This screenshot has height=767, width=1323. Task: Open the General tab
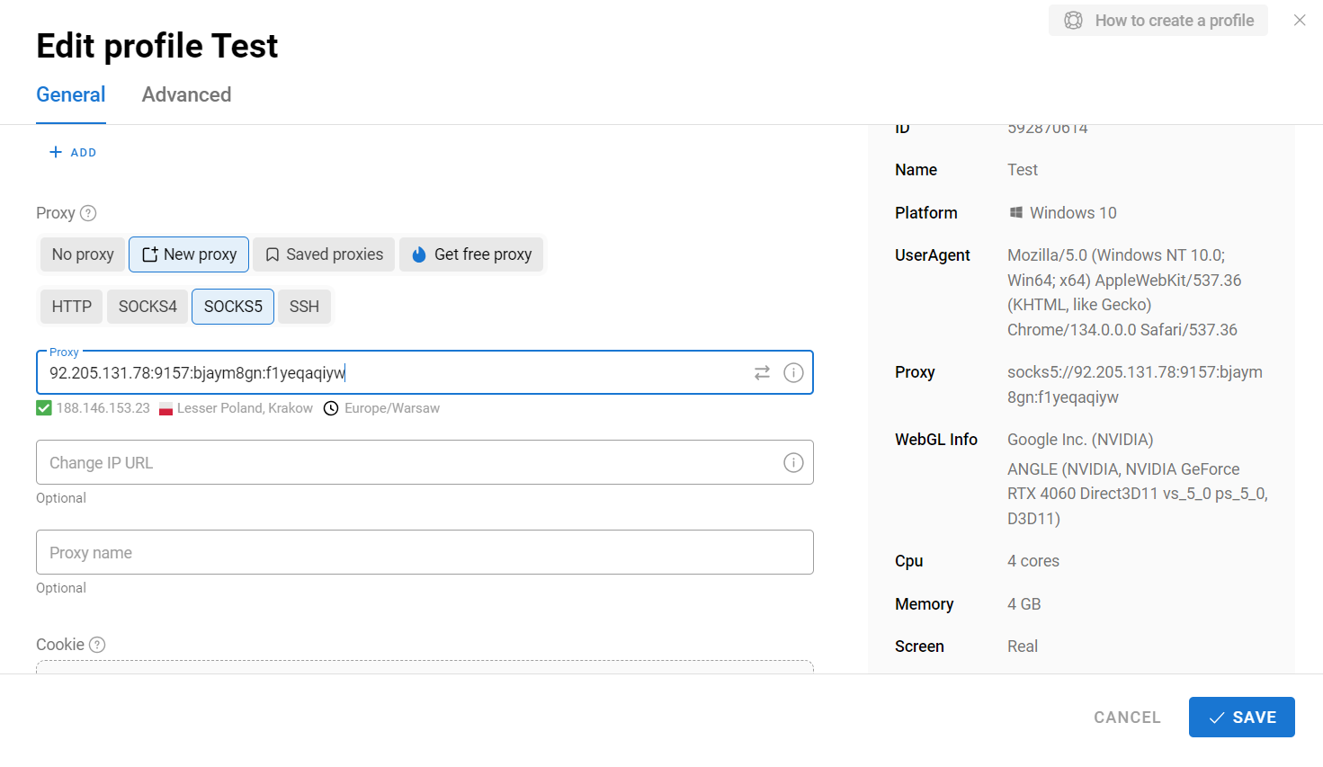71,94
